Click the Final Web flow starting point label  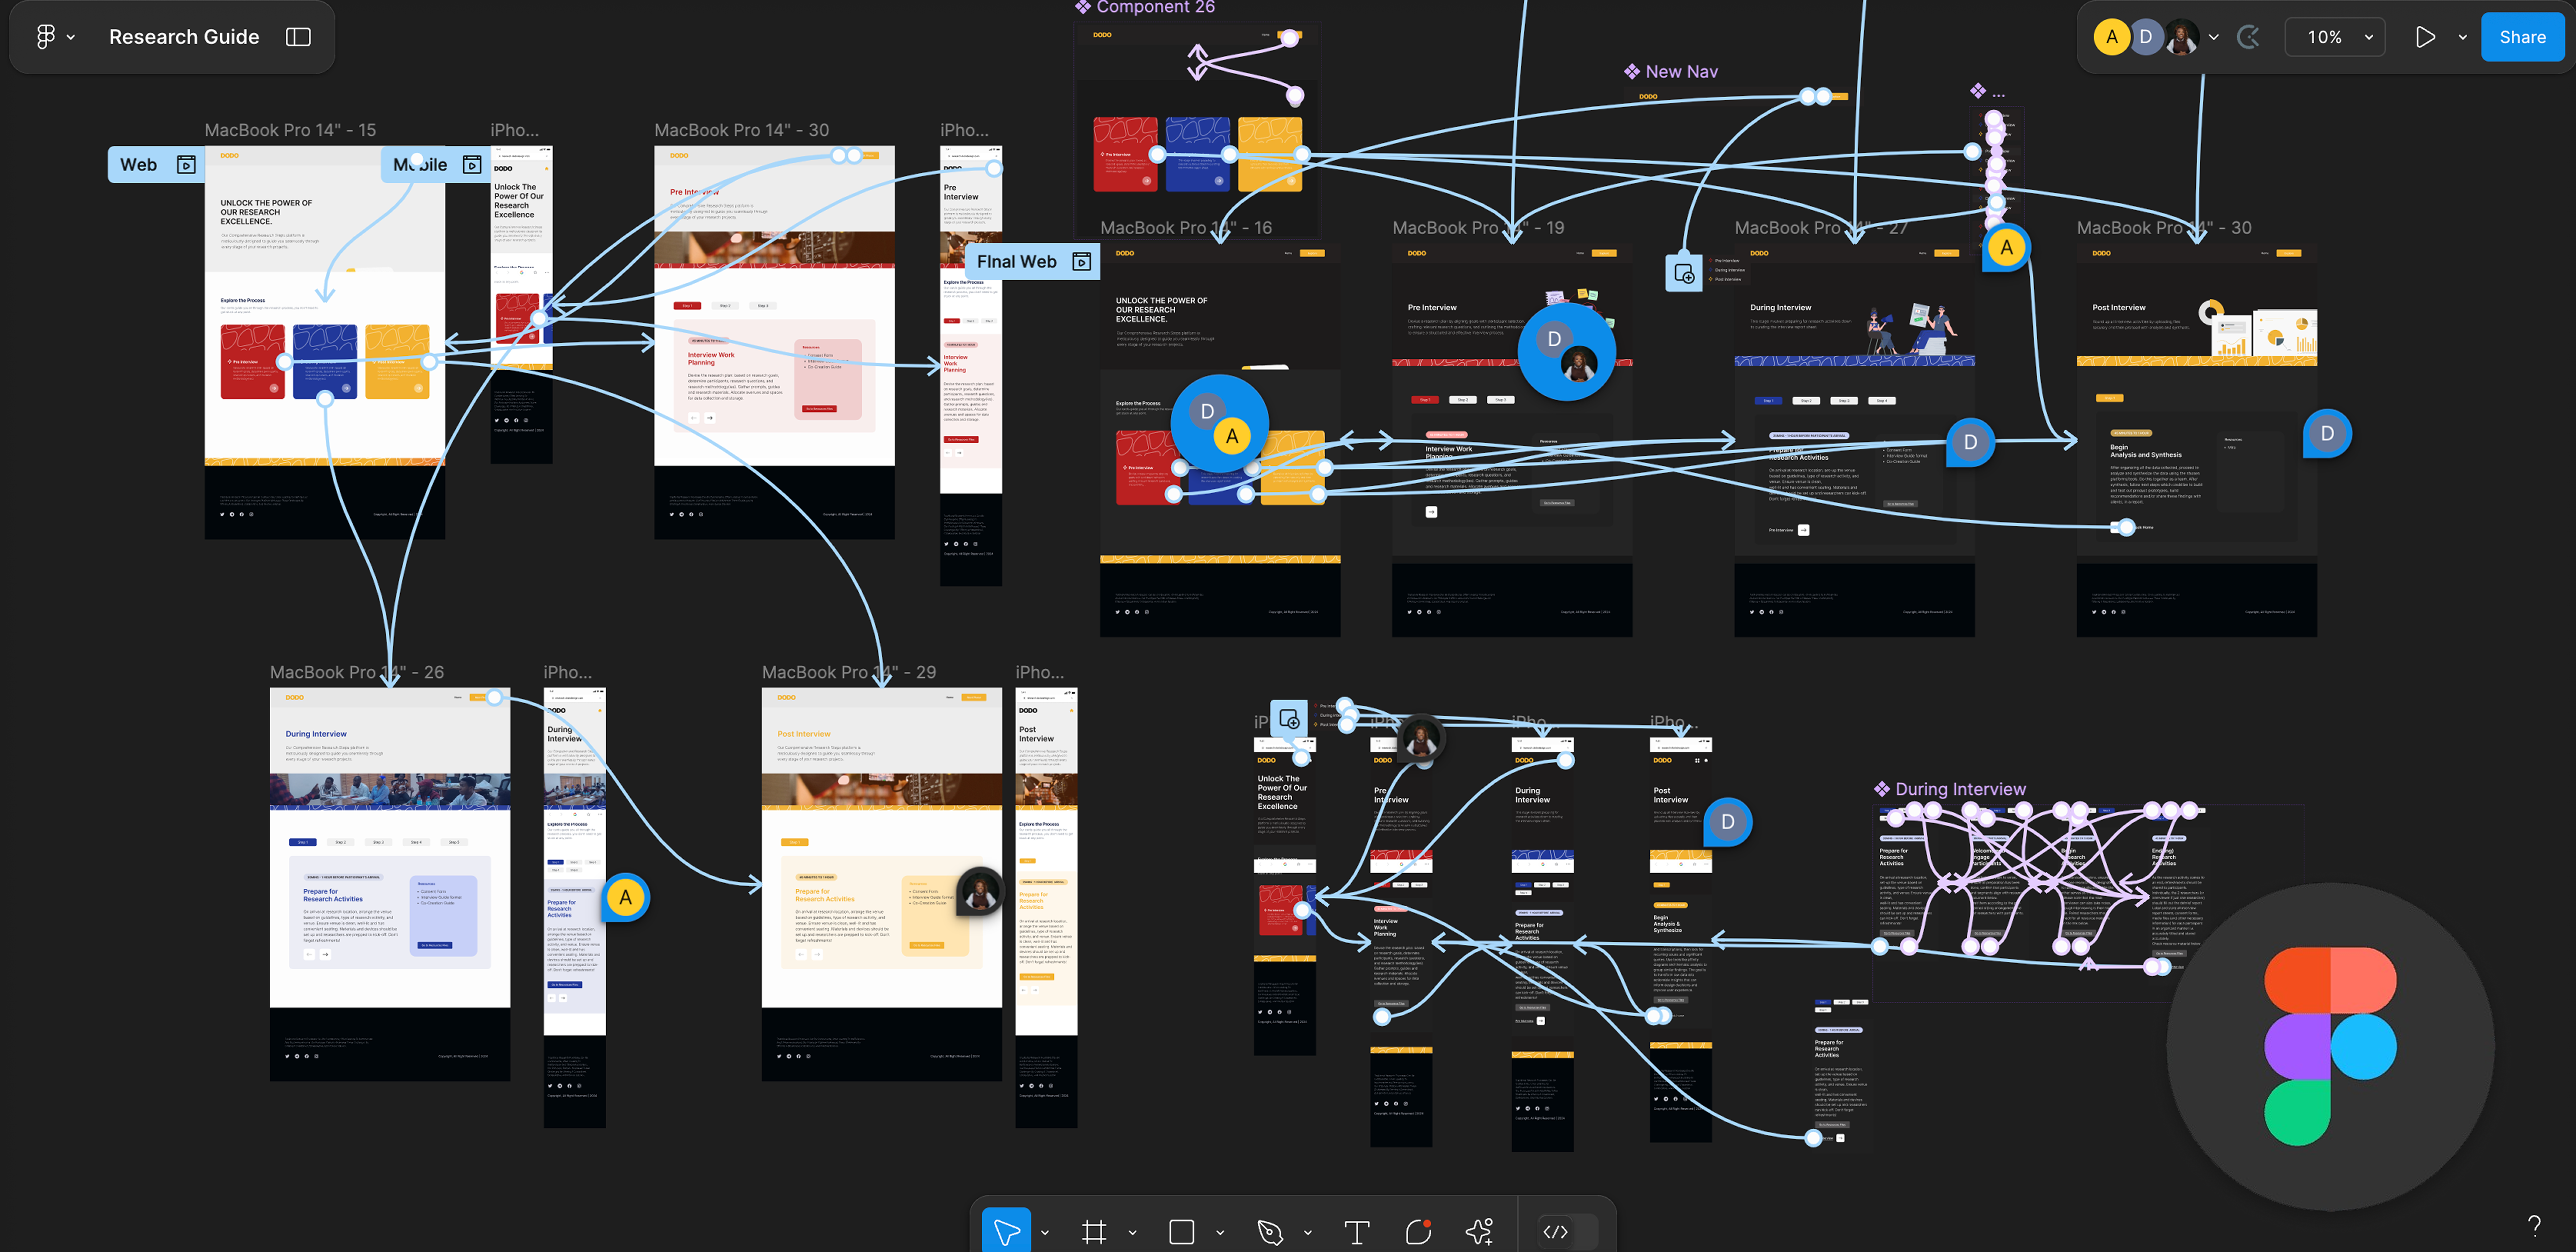(1016, 262)
